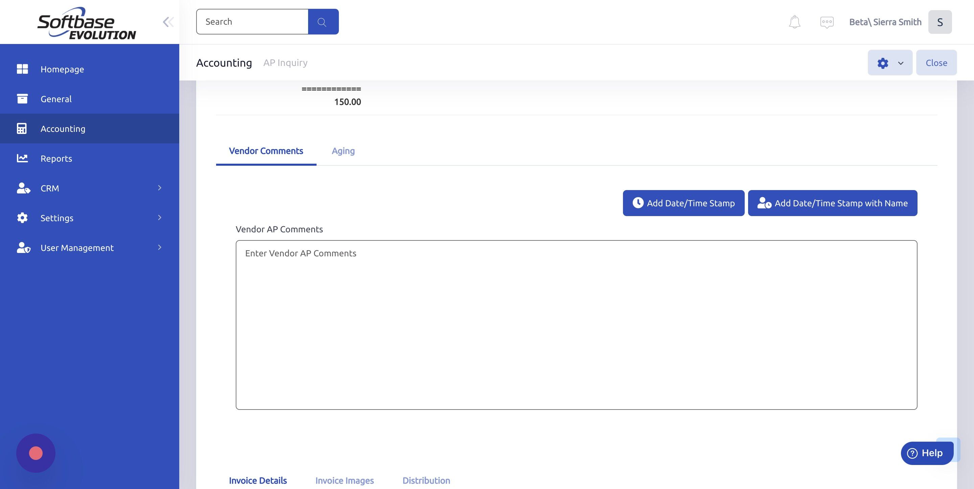Click the user avatar marked S
The width and height of the screenshot is (974, 489).
point(940,22)
